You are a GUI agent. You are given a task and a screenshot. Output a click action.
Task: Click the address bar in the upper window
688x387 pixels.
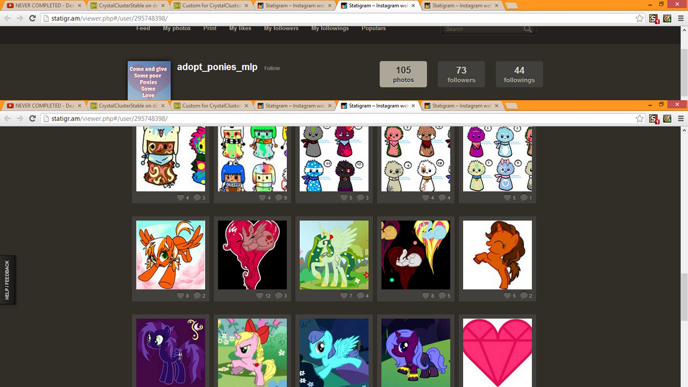pos(338,18)
